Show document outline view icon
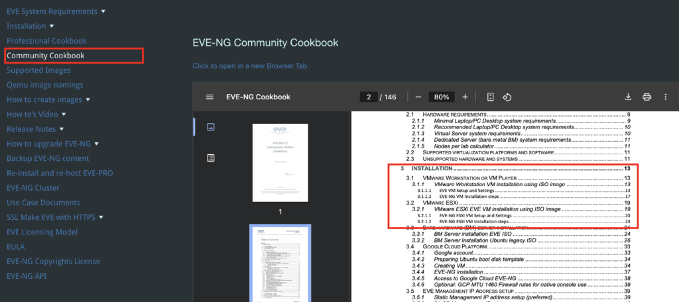Viewport: 679px width, 302px height. (210, 158)
